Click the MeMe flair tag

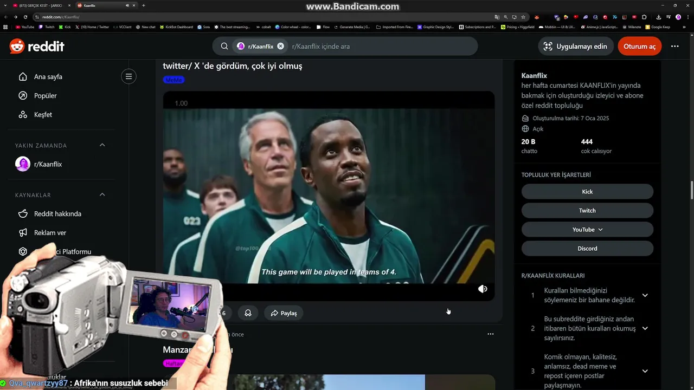(x=173, y=80)
